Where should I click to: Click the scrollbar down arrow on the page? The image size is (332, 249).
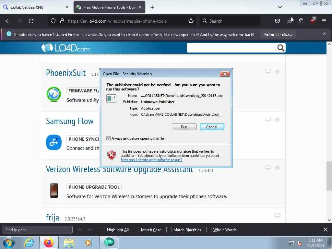[329, 220]
